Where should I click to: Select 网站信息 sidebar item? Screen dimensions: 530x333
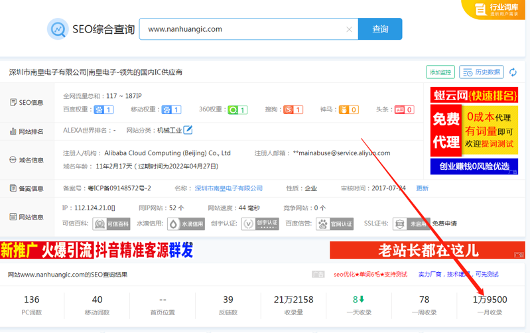coord(27,217)
